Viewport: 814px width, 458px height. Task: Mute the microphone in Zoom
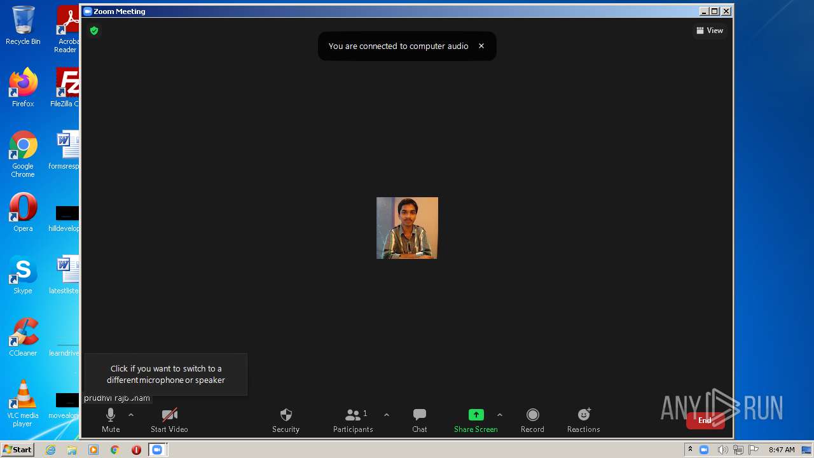pos(111,420)
